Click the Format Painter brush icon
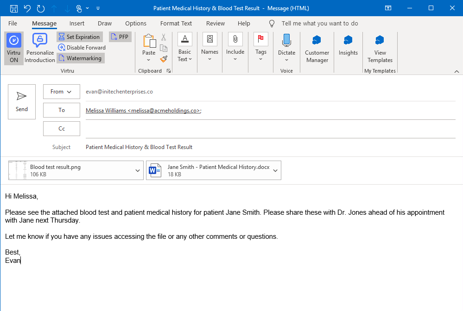Image resolution: width=463 pixels, height=311 pixels. point(164,59)
